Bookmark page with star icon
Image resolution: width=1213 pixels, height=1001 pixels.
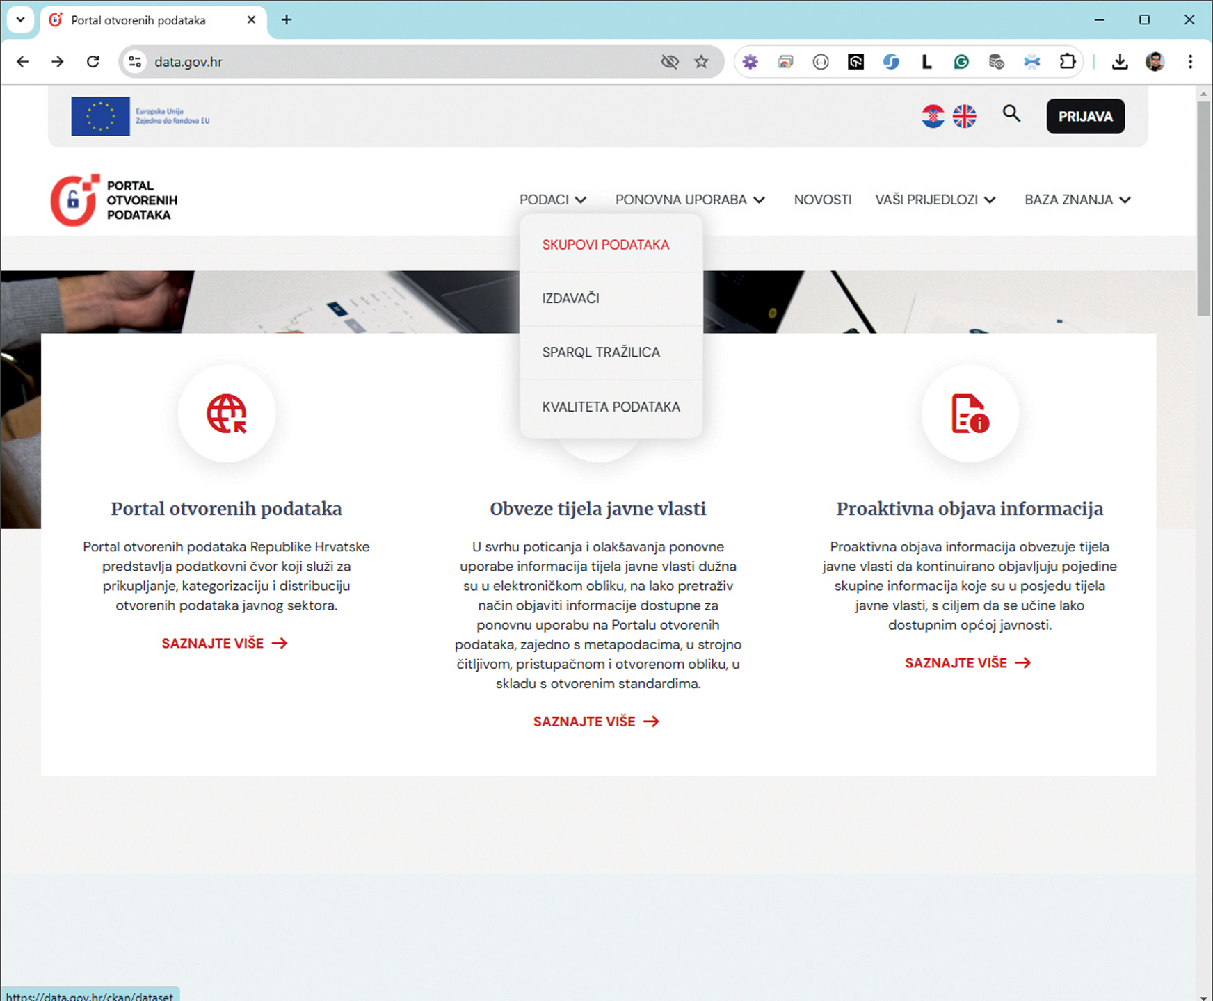701,62
